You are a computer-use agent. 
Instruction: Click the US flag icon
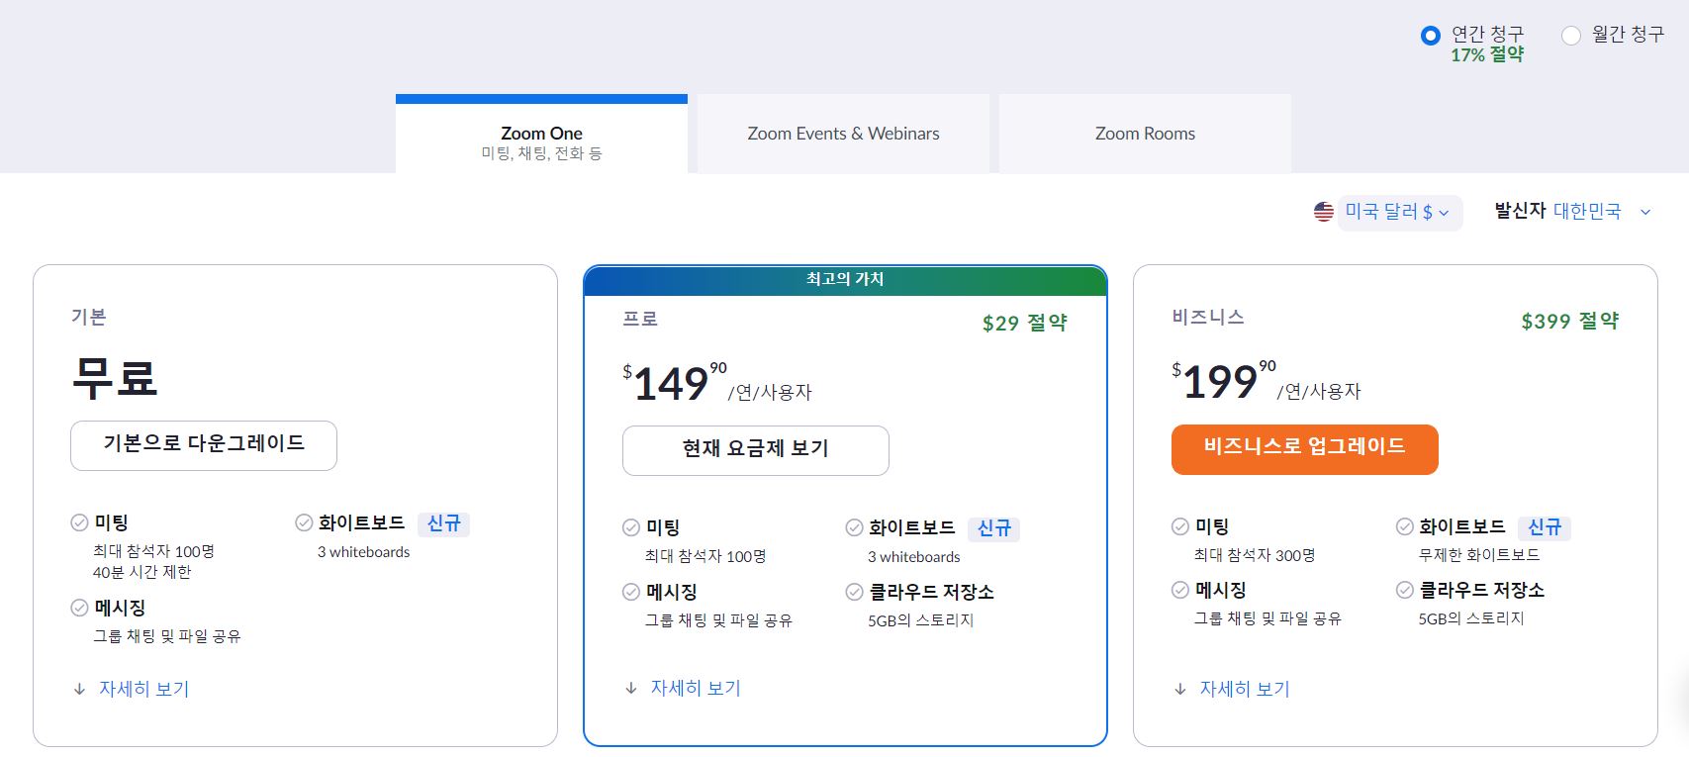coord(1324,212)
